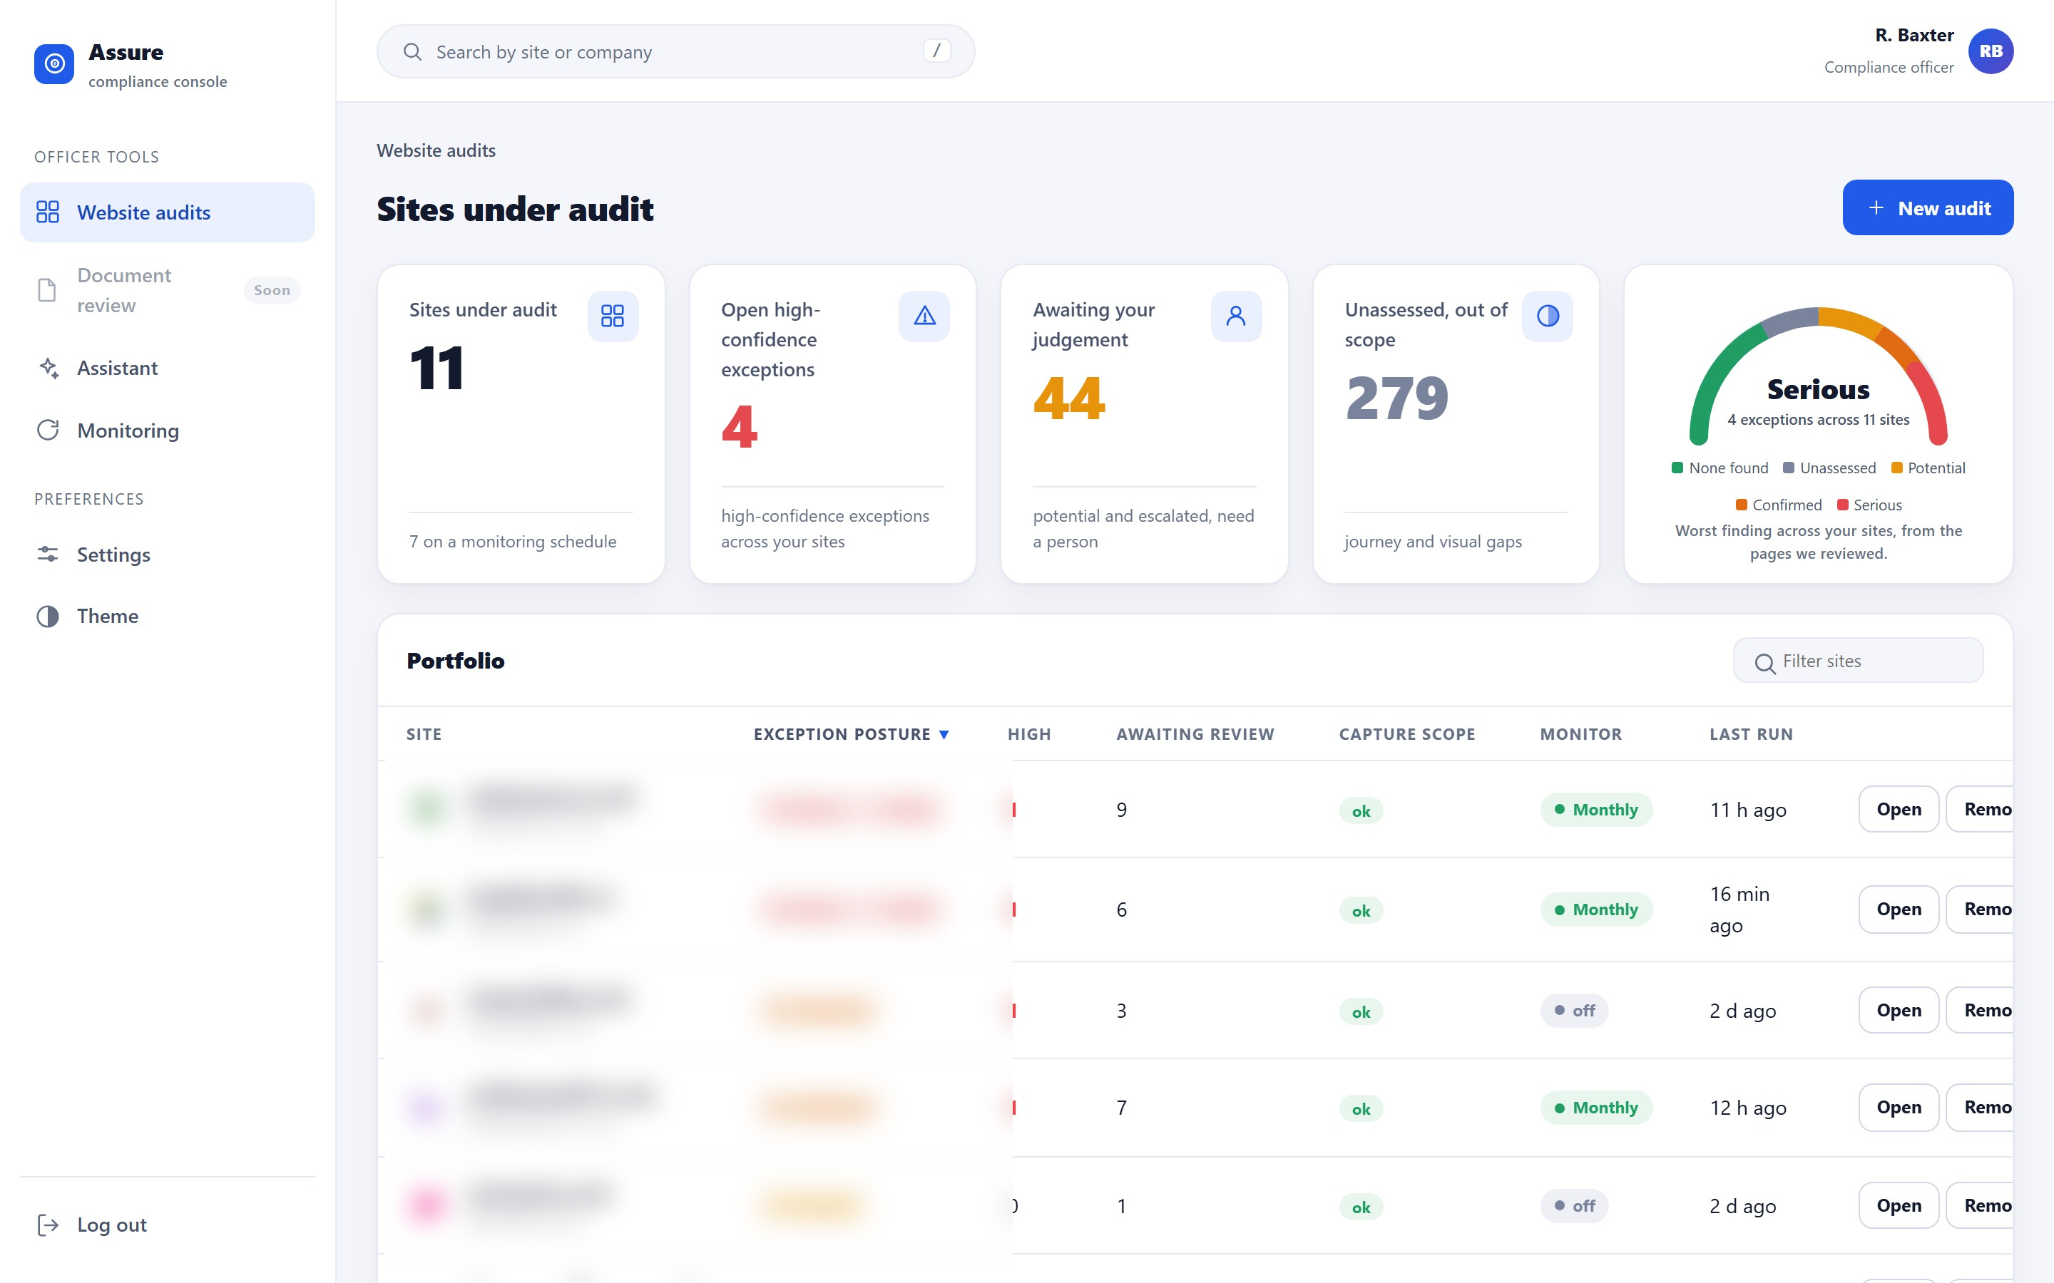Click the Confirmed legend swatch
The image size is (2054, 1283).
click(x=1741, y=505)
